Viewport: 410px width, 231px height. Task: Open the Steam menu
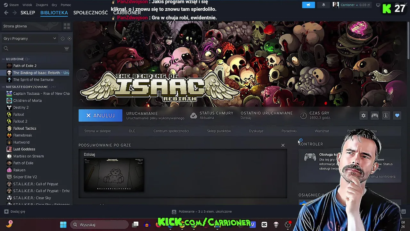[x=11, y=5]
